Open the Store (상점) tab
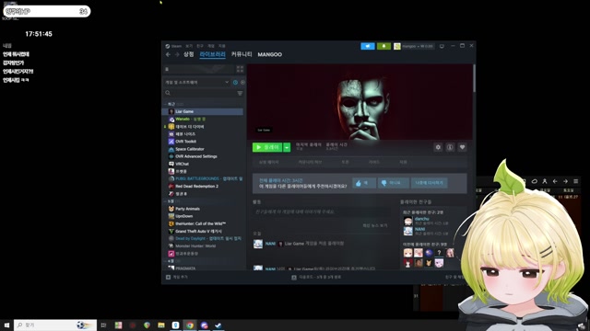The height and width of the screenshot is (331, 590). [x=188, y=54]
